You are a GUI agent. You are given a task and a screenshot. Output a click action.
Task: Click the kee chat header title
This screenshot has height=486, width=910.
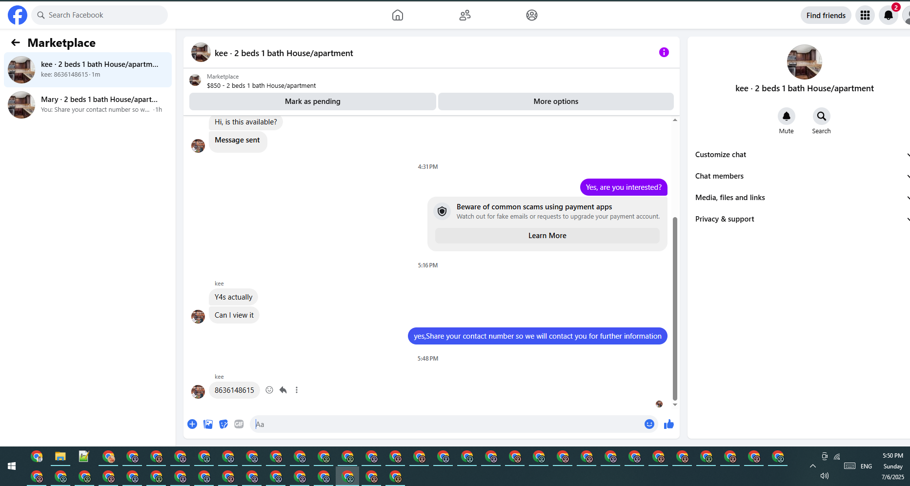283,53
